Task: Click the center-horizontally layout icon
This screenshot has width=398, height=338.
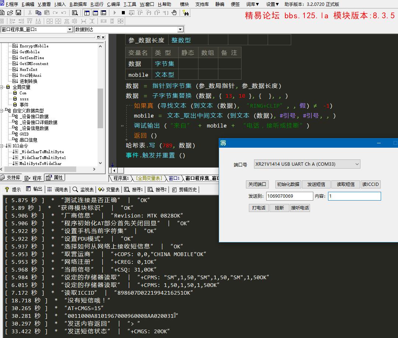Action: [x=50, y=21]
